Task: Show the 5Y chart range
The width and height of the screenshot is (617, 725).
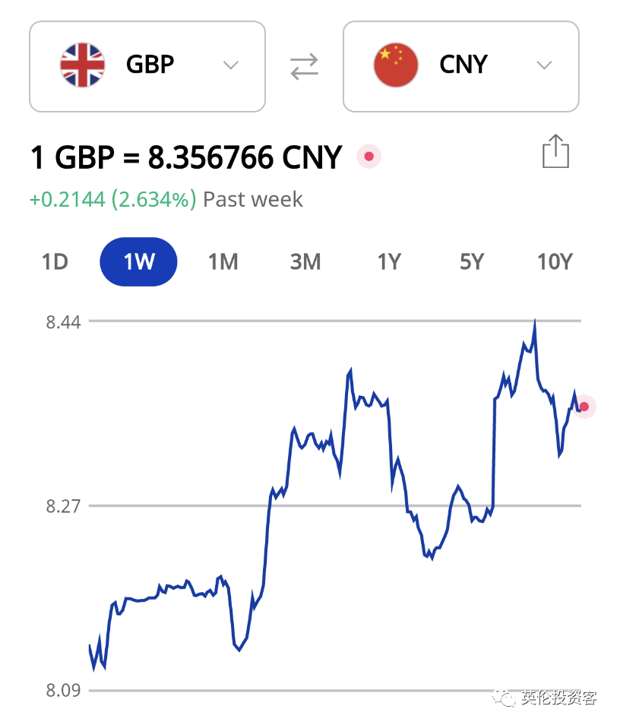Action: pyautogui.click(x=472, y=261)
